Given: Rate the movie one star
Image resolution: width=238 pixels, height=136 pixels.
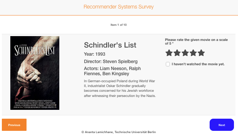Looking at the screenshot, I should [169, 53].
